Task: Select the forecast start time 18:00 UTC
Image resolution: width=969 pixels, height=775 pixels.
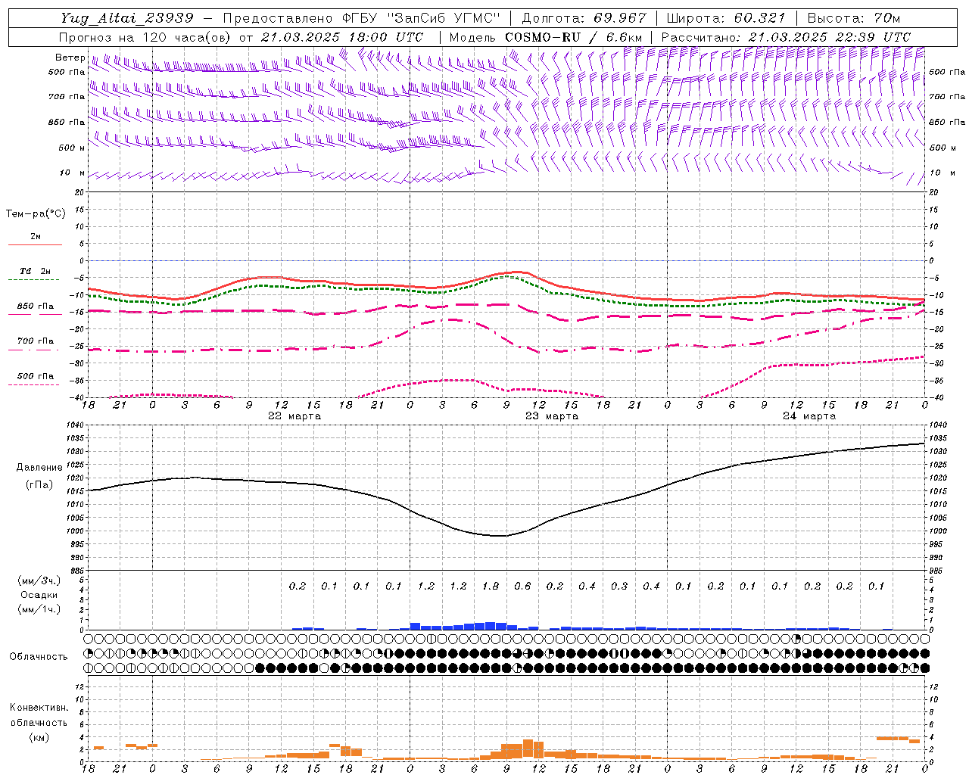Action: click(385, 37)
